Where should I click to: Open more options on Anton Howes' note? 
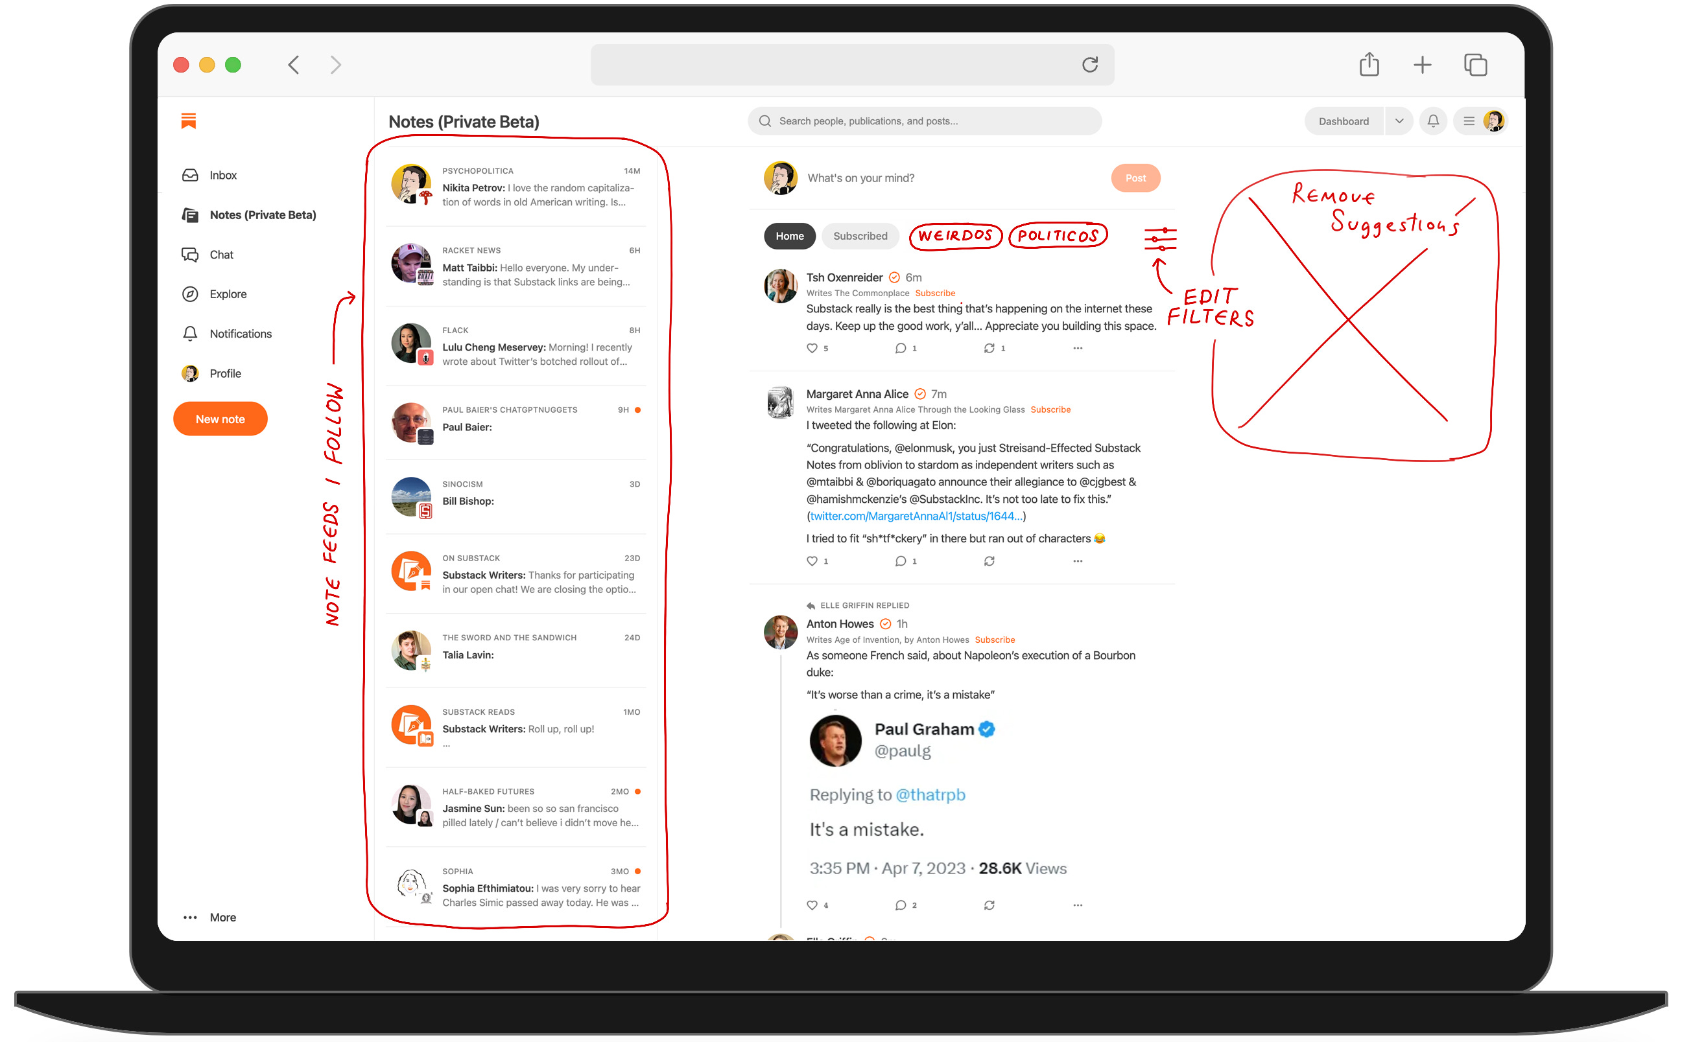coord(1077,905)
